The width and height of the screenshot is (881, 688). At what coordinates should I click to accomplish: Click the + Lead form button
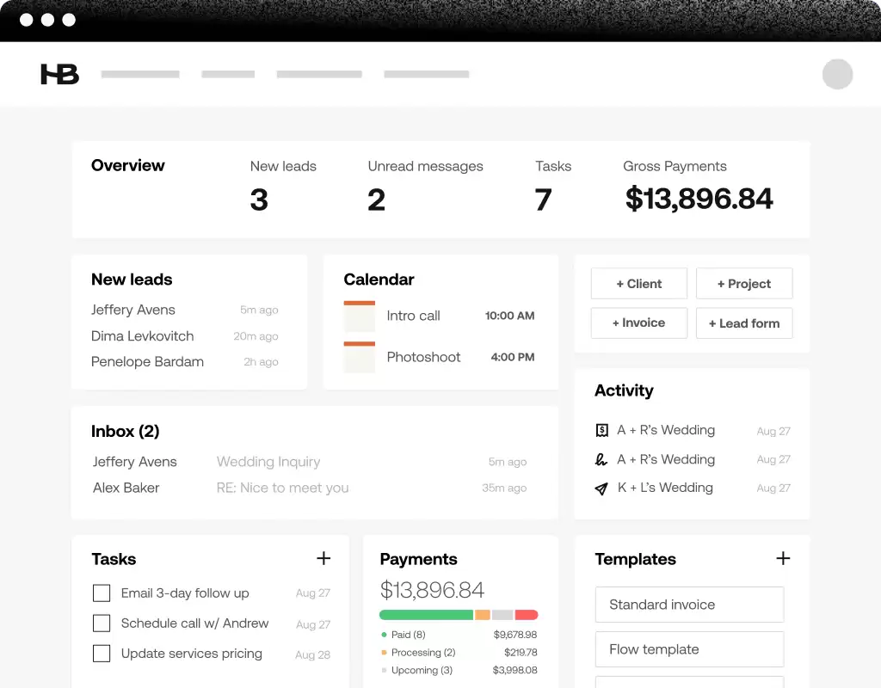click(743, 322)
